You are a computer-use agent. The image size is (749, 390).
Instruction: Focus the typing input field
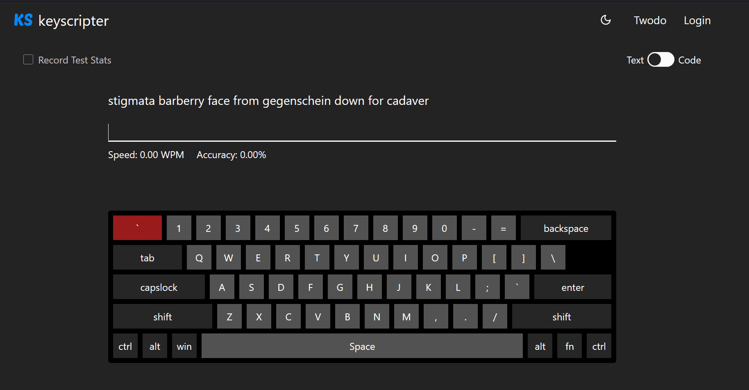362,132
